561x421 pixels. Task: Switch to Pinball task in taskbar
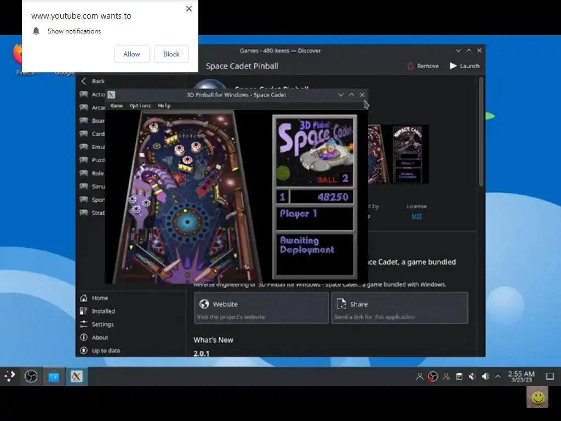pyautogui.click(x=76, y=376)
